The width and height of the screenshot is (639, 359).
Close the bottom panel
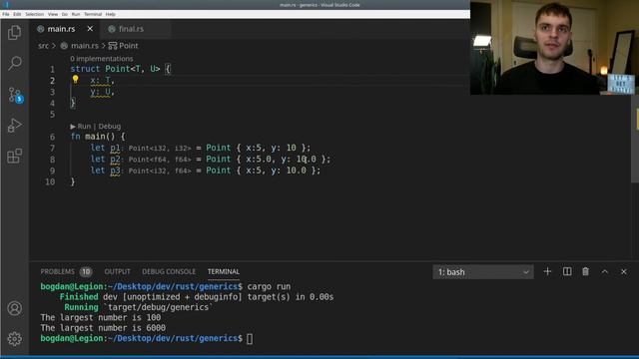click(x=623, y=271)
